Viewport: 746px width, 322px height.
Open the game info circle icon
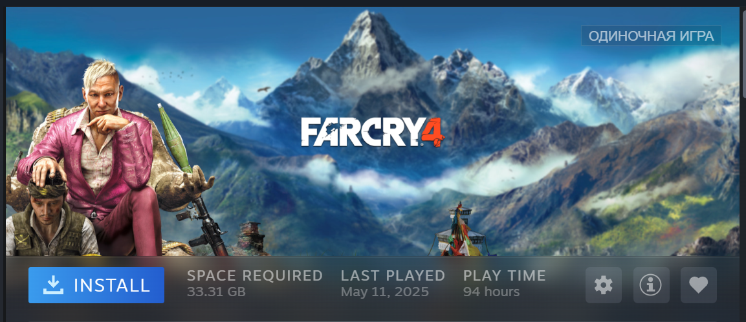pyautogui.click(x=651, y=285)
